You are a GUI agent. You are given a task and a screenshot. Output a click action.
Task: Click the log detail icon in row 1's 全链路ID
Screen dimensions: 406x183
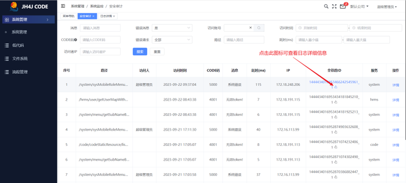coord(336,87)
